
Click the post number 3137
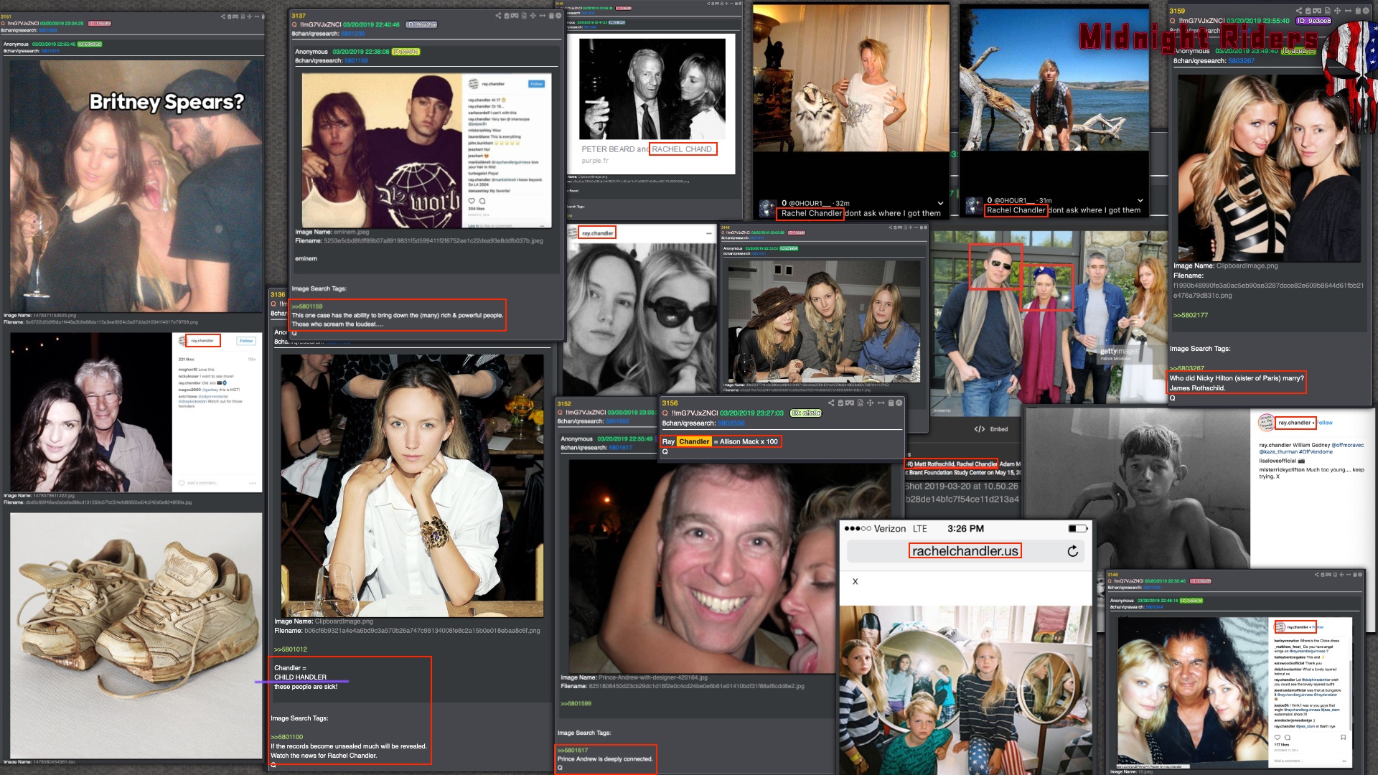[x=299, y=16]
